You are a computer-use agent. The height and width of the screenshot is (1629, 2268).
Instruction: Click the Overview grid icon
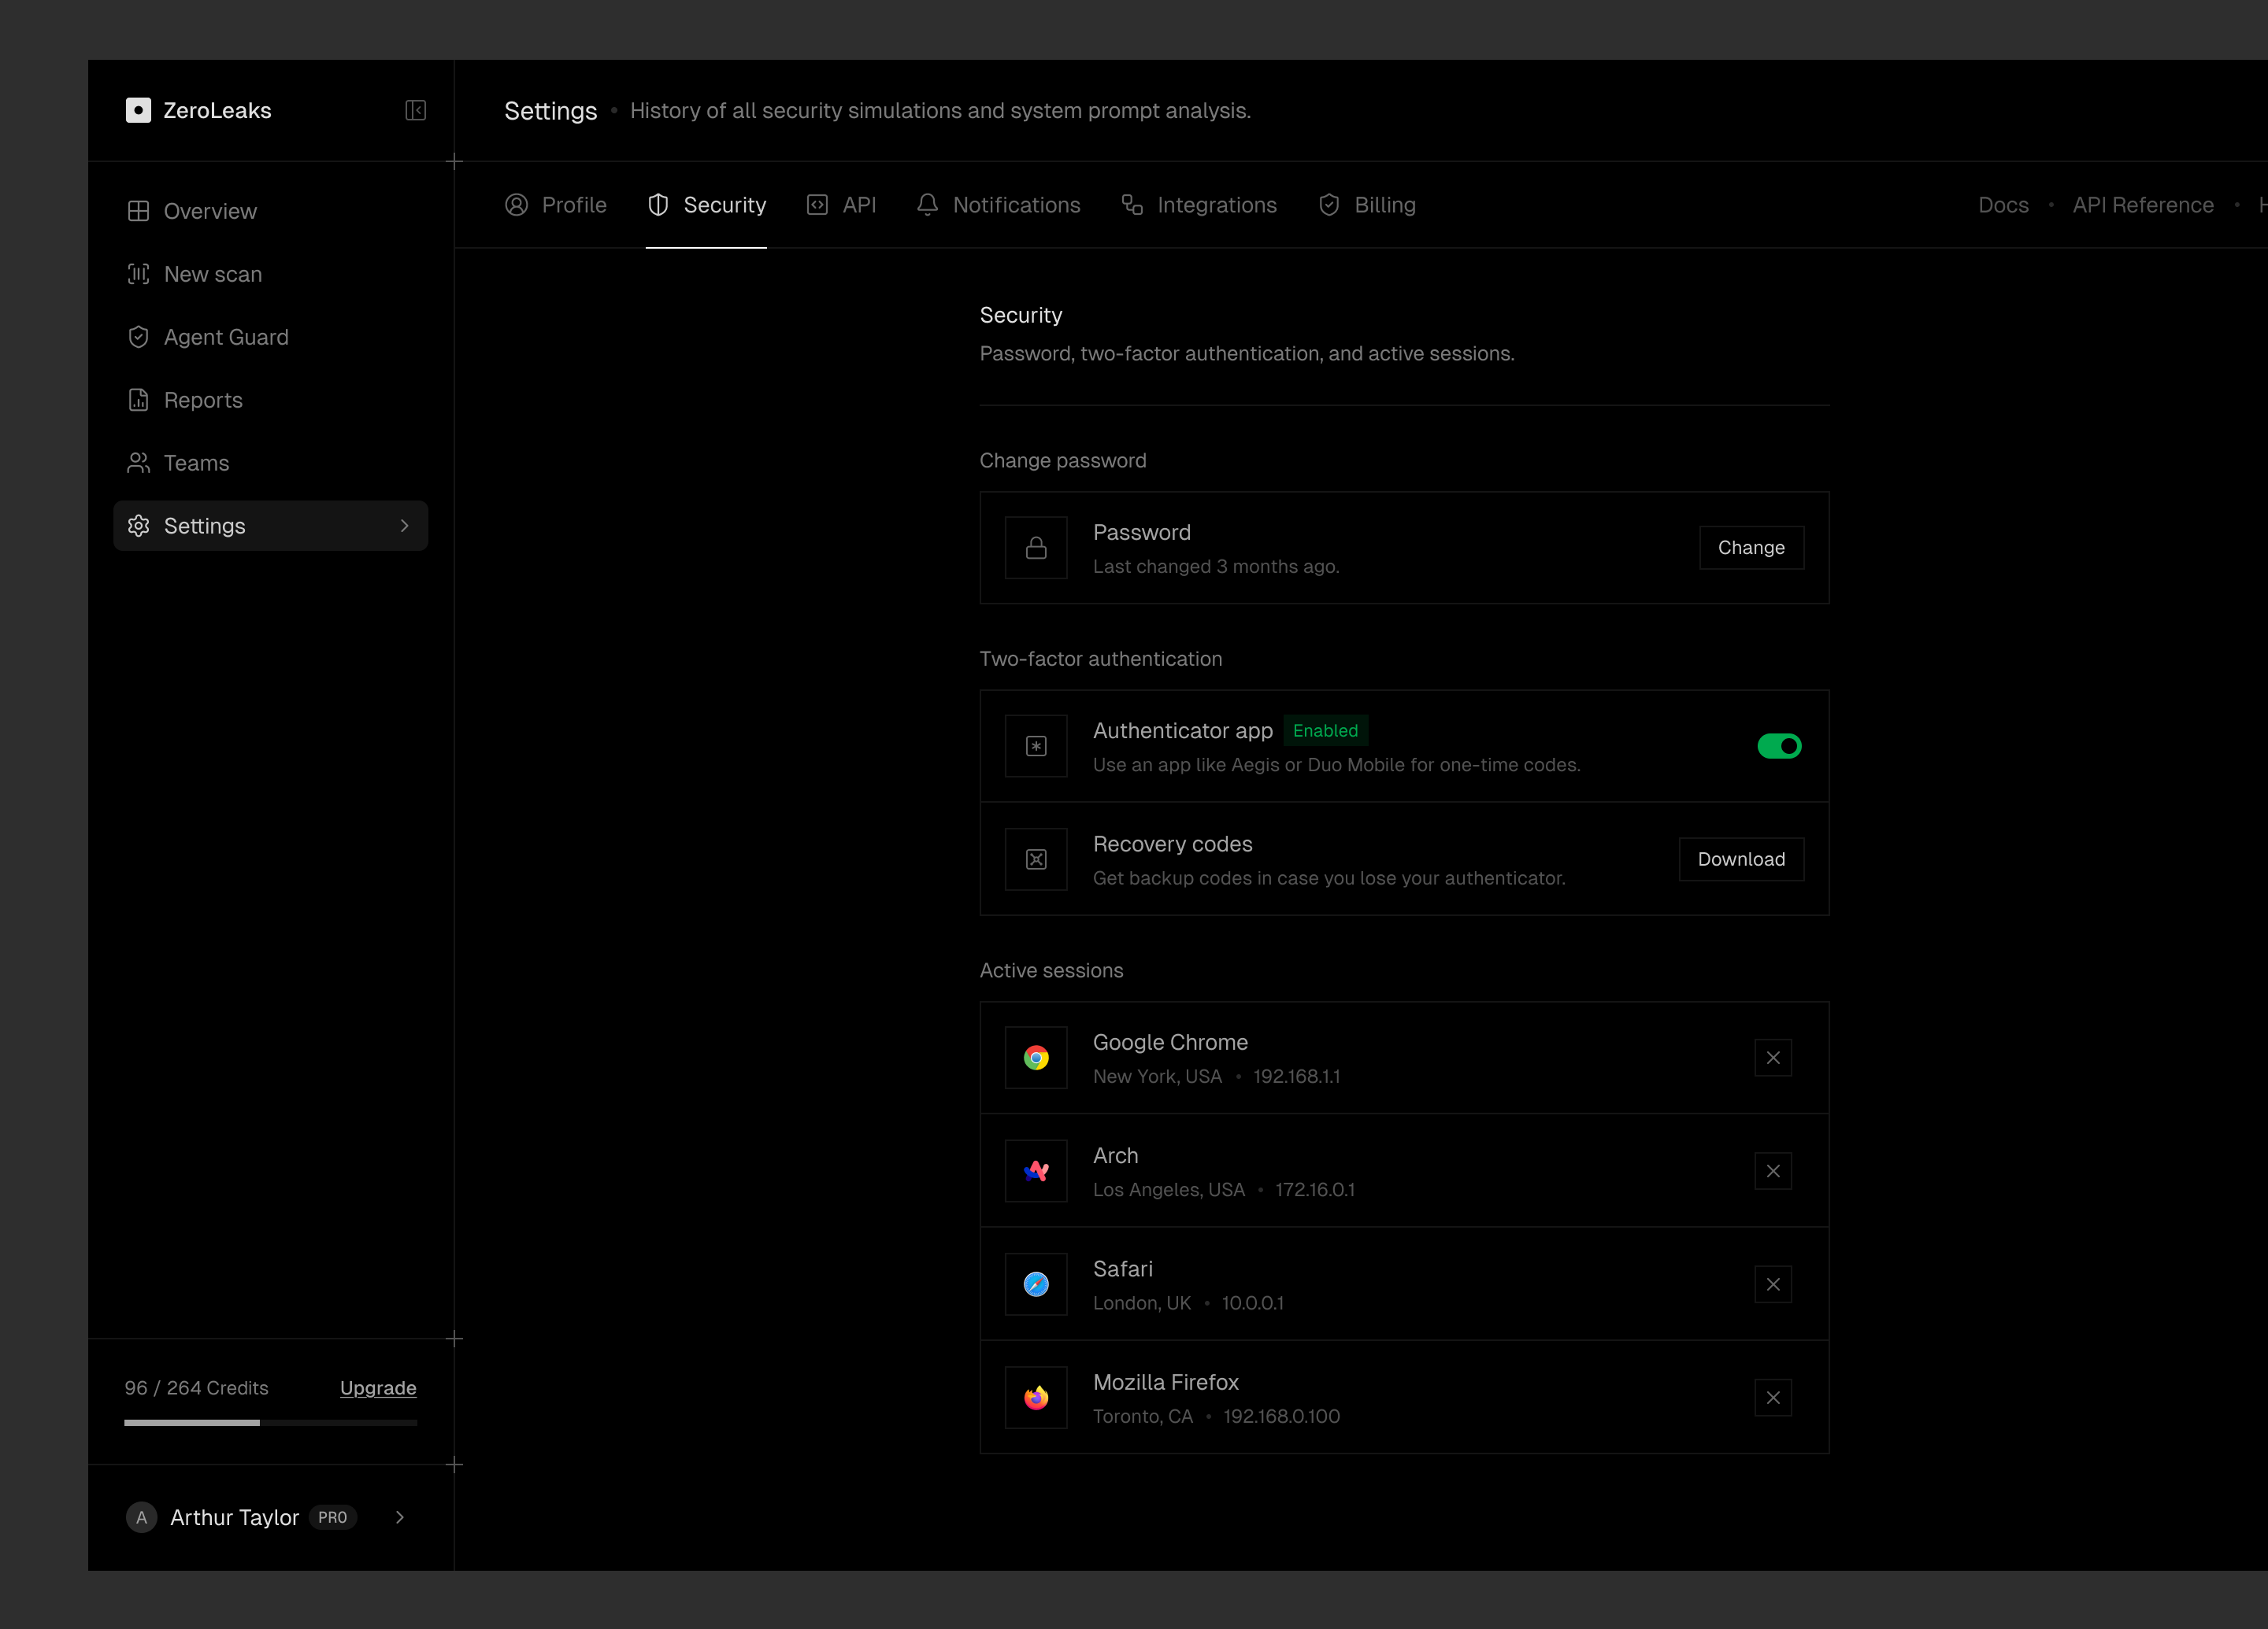(x=139, y=211)
